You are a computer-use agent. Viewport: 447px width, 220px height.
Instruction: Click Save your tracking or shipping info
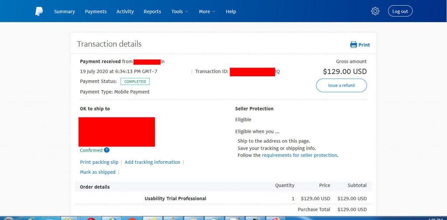[x=276, y=148]
